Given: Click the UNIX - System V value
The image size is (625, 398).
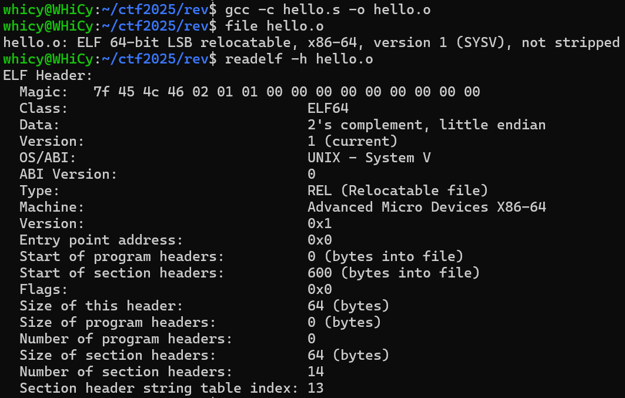Looking at the screenshot, I should tap(369, 158).
